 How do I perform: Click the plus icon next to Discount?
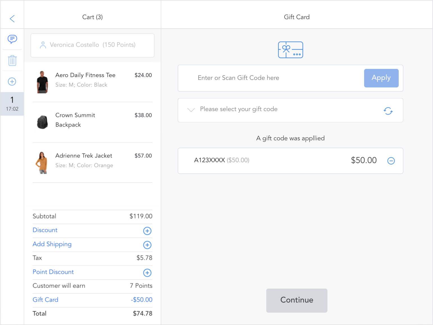[147, 231]
